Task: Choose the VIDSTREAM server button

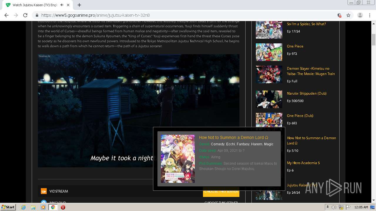Action: (221, 191)
